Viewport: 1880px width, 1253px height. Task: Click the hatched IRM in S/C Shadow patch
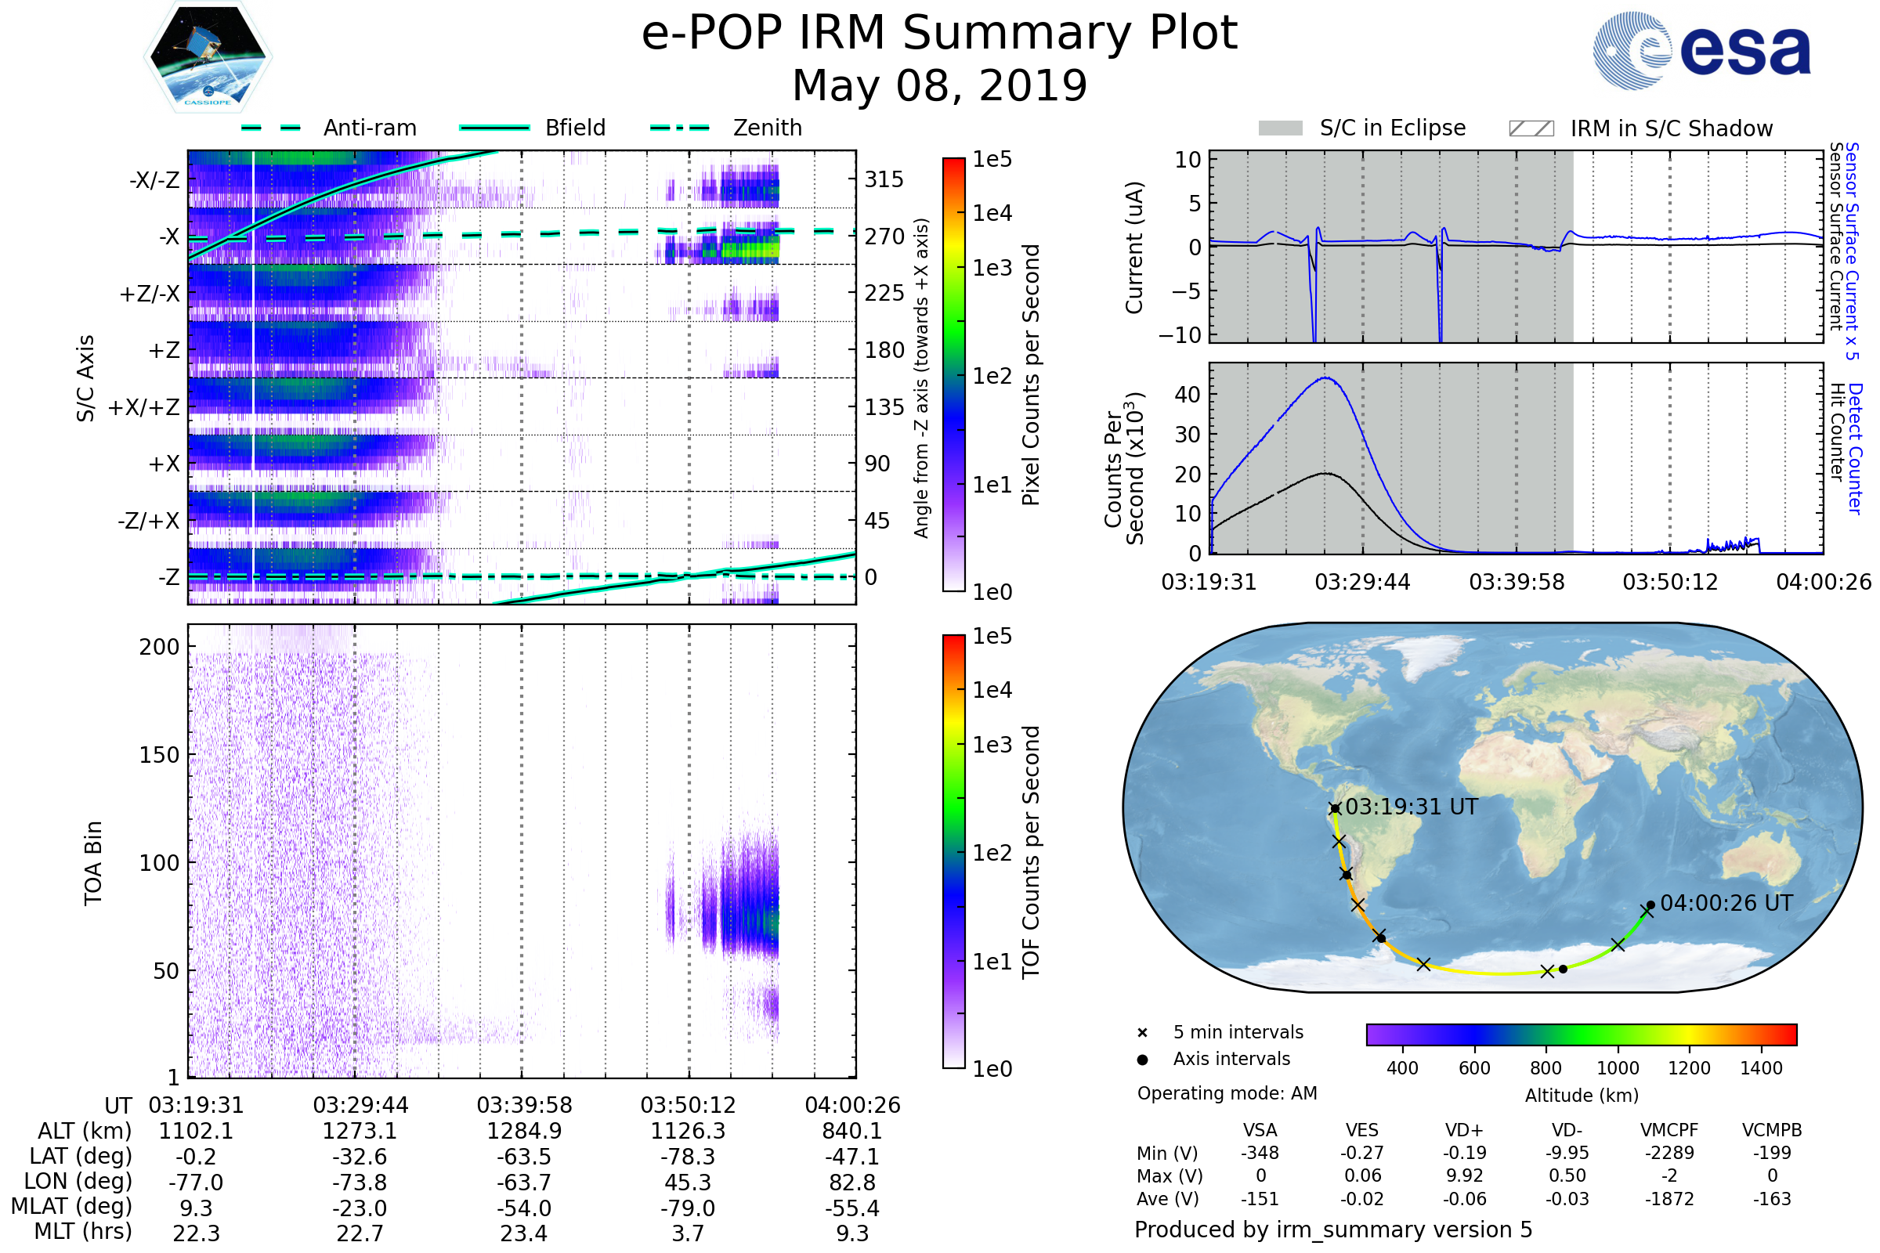click(1531, 128)
